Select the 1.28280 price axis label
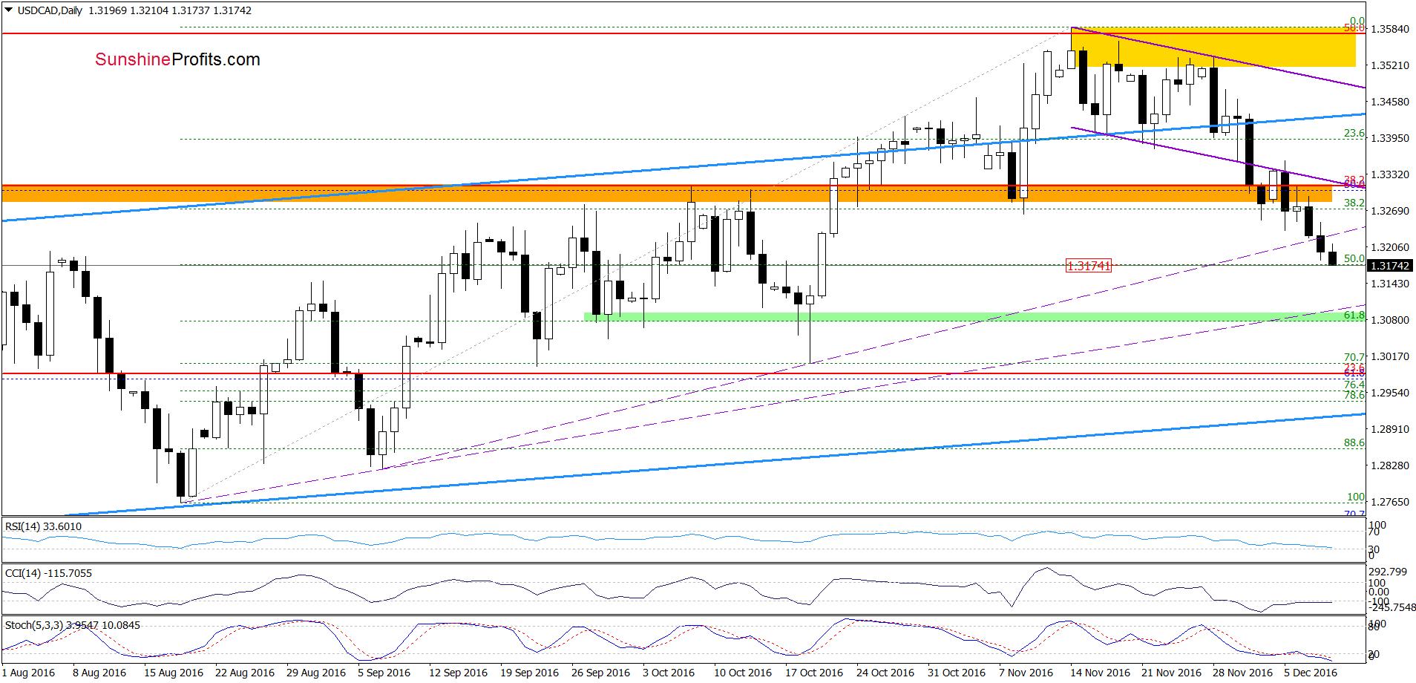This screenshot has width=1416, height=683. (x=1390, y=465)
